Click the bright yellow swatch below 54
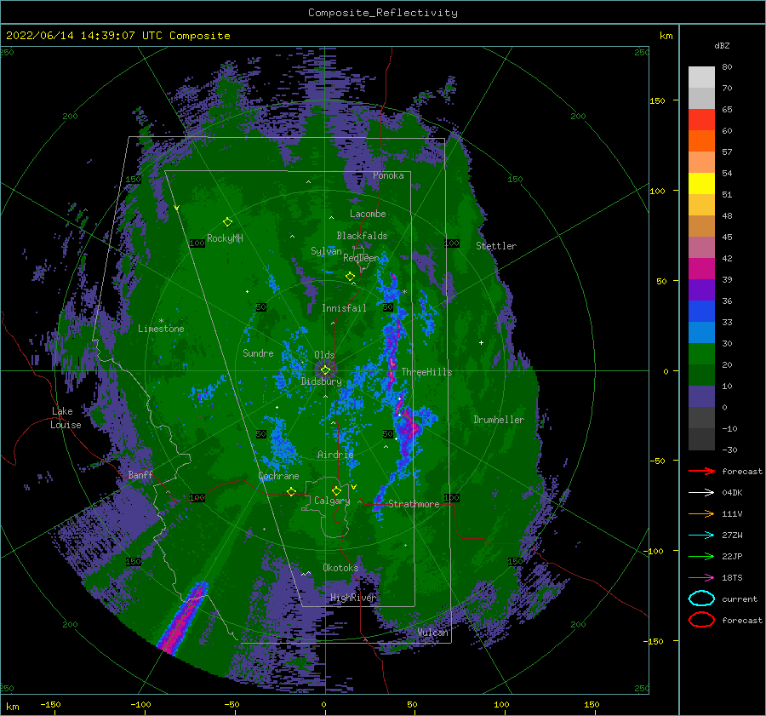 click(x=701, y=183)
